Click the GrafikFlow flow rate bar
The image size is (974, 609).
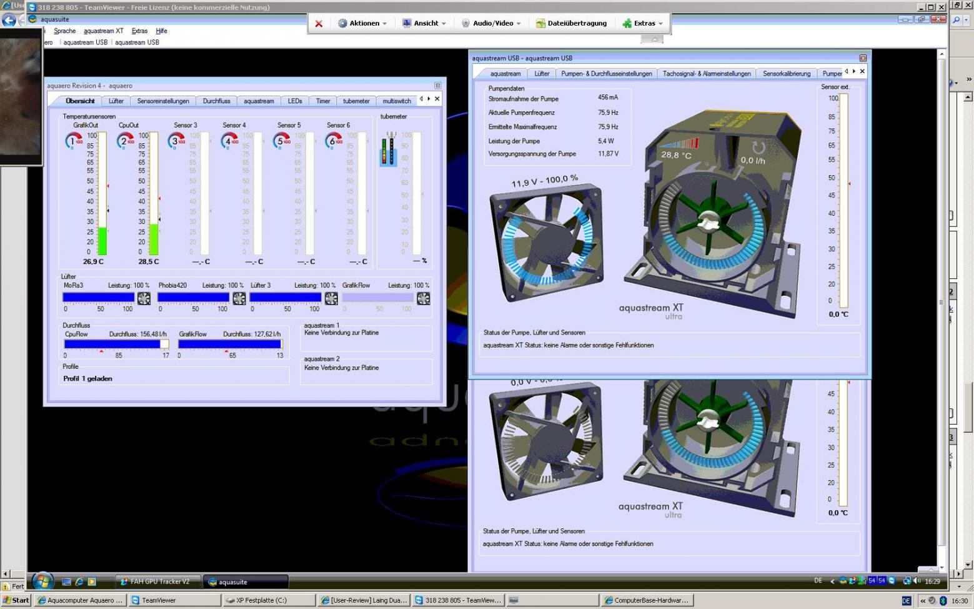[231, 344]
